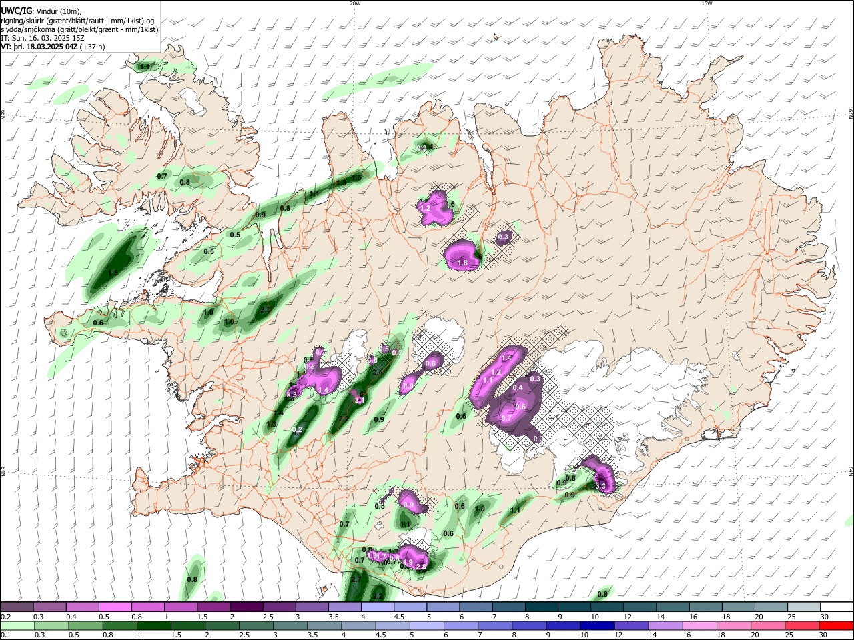The height and width of the screenshot is (640, 854).
Task: Click the '2.7' precipitation value on the map
Action: tap(356, 580)
